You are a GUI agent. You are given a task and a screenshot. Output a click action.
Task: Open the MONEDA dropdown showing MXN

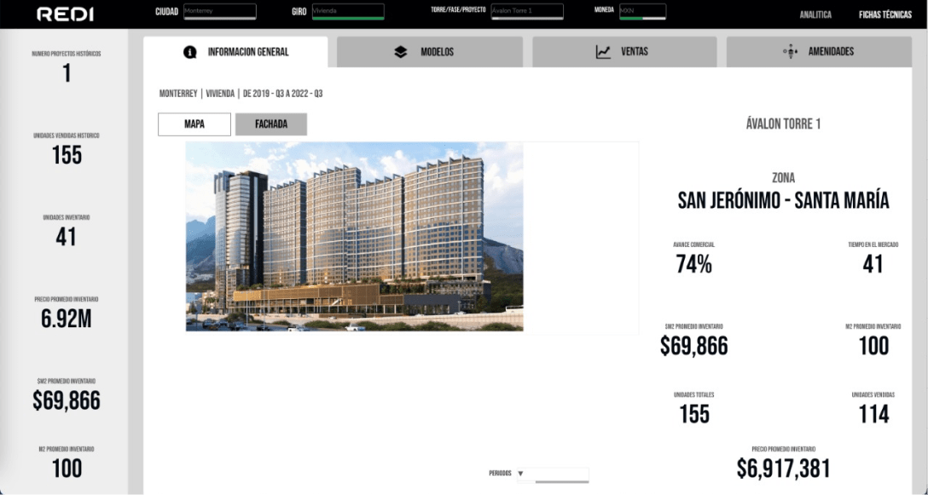pos(642,11)
